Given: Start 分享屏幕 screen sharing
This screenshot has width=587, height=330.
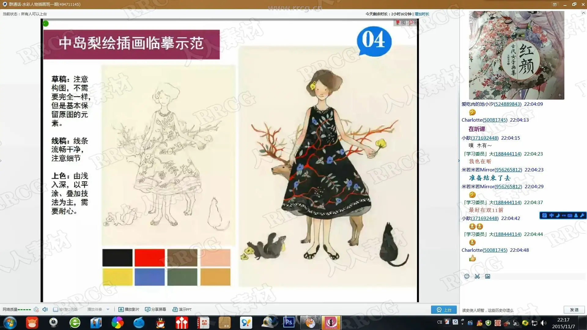Looking at the screenshot, I should (x=148, y=310).
